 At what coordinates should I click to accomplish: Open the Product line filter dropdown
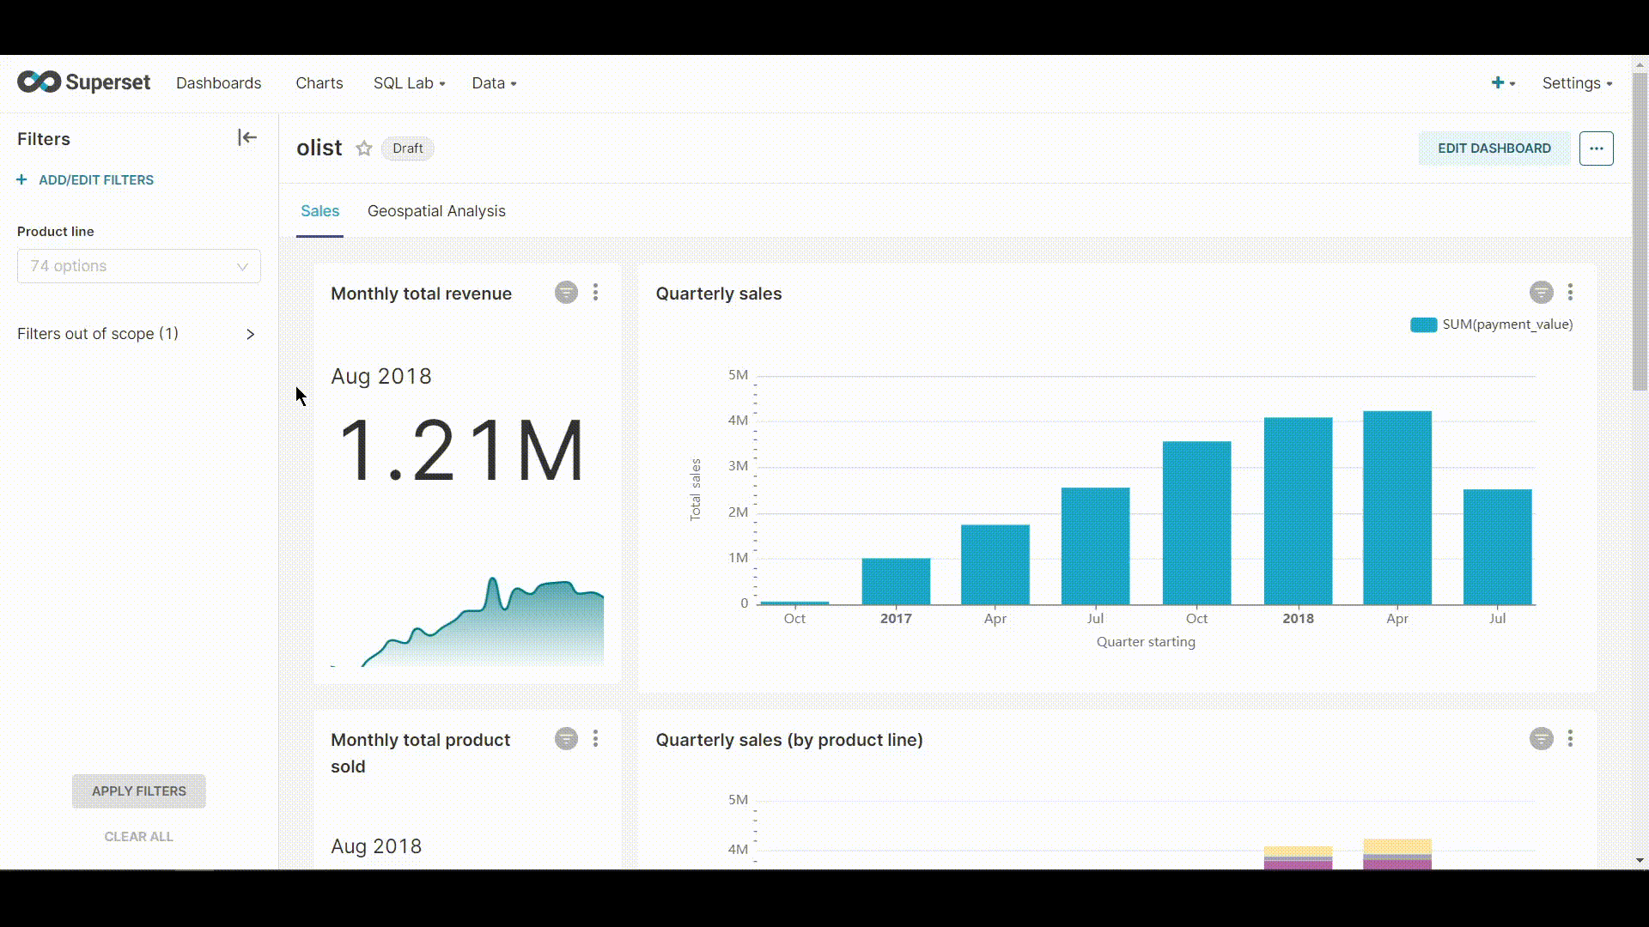[138, 266]
